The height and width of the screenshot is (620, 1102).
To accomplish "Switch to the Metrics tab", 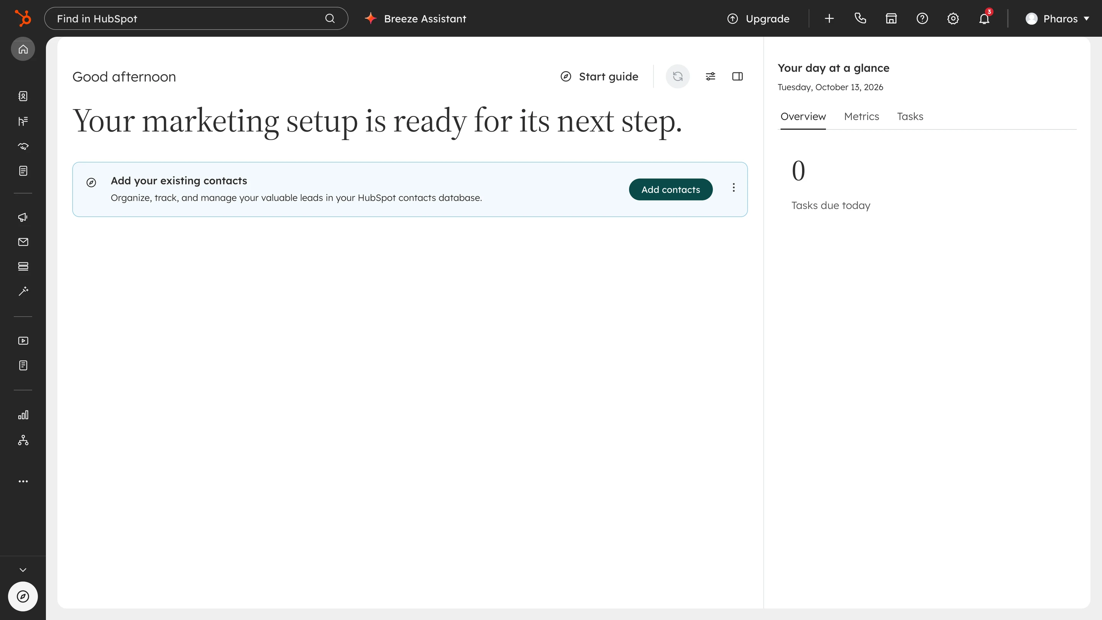I will (861, 116).
